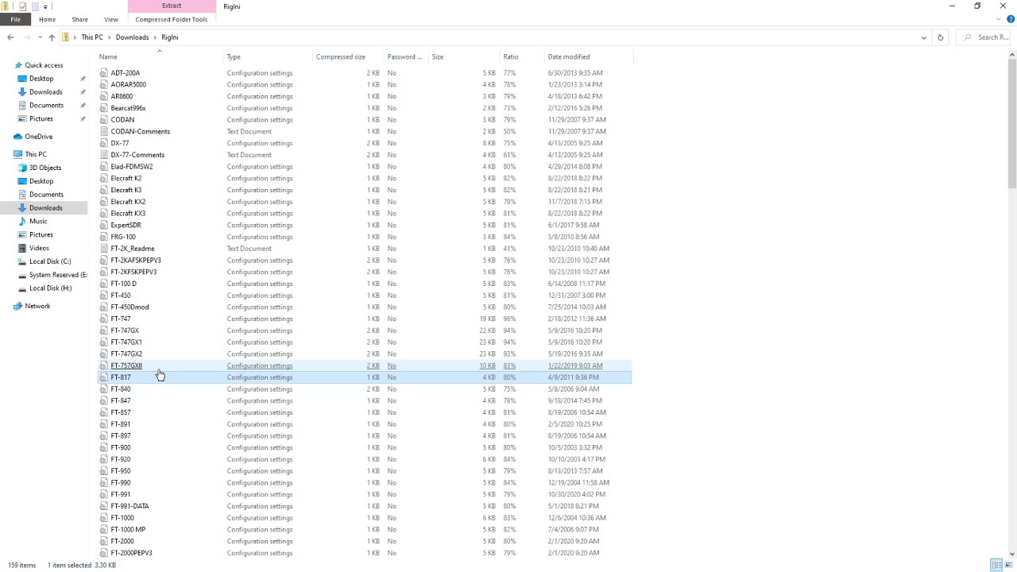Select This PC in the navigation pane
The height and width of the screenshot is (572, 1017).
point(36,154)
